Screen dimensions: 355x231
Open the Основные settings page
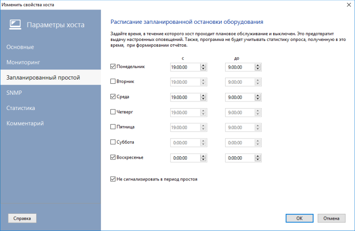click(50, 47)
